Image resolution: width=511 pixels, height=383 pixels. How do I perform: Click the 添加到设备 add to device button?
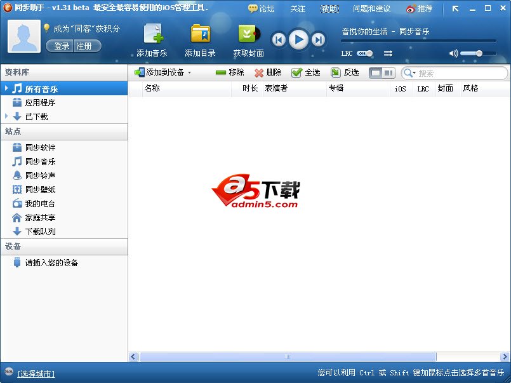click(x=160, y=72)
